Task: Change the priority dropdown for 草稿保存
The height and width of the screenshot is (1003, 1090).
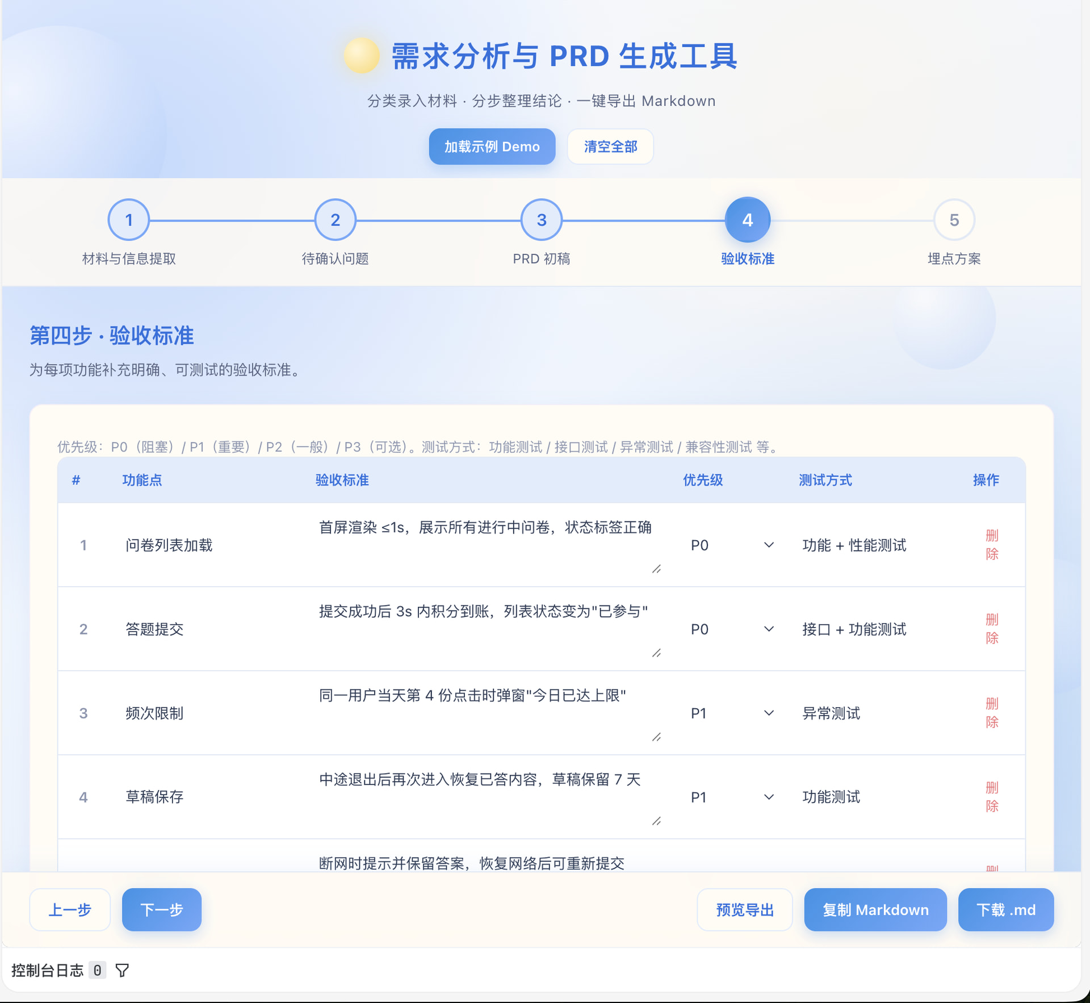Action: tap(732, 797)
